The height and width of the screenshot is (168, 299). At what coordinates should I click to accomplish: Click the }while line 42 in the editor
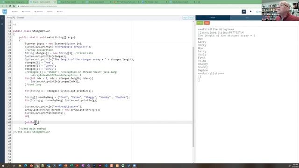click(32, 122)
